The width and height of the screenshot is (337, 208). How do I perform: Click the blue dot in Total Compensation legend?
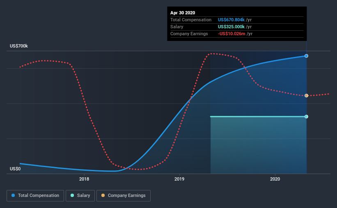pos(13,195)
